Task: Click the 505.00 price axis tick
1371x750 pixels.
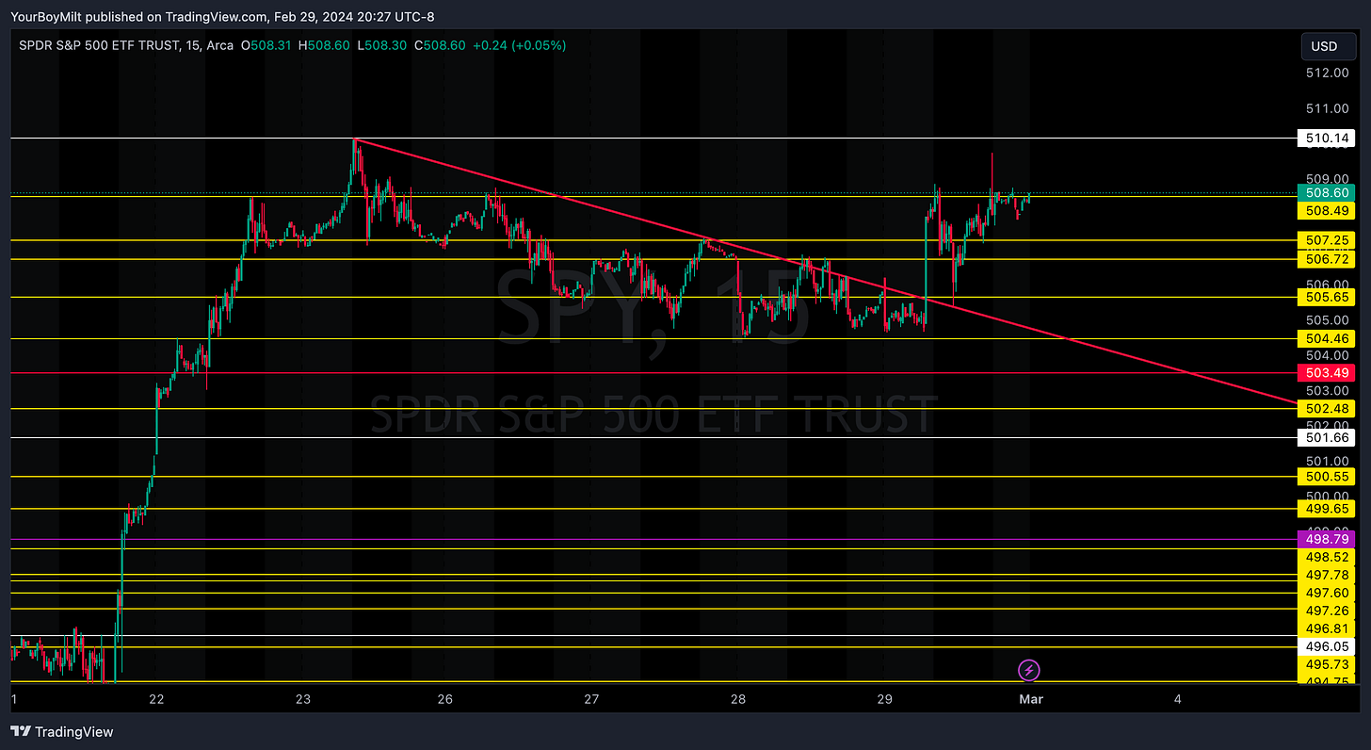Action: [x=1327, y=319]
